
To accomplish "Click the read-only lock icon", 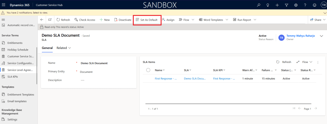I will click(42, 27).
